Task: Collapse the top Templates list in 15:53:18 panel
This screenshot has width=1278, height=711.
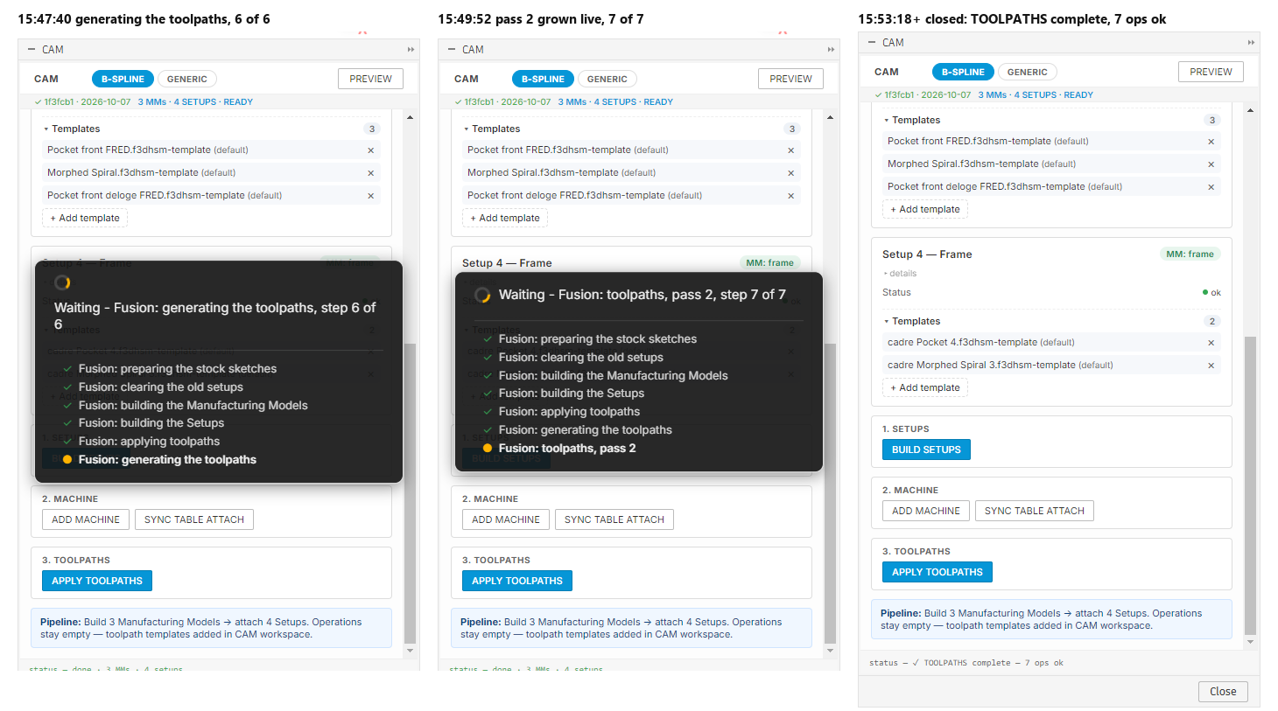Action: click(x=912, y=120)
